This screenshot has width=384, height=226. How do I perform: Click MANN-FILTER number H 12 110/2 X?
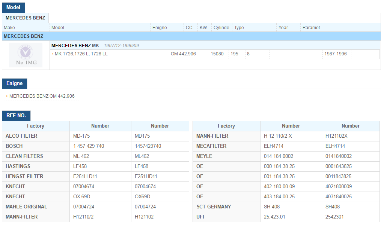(x=278, y=136)
